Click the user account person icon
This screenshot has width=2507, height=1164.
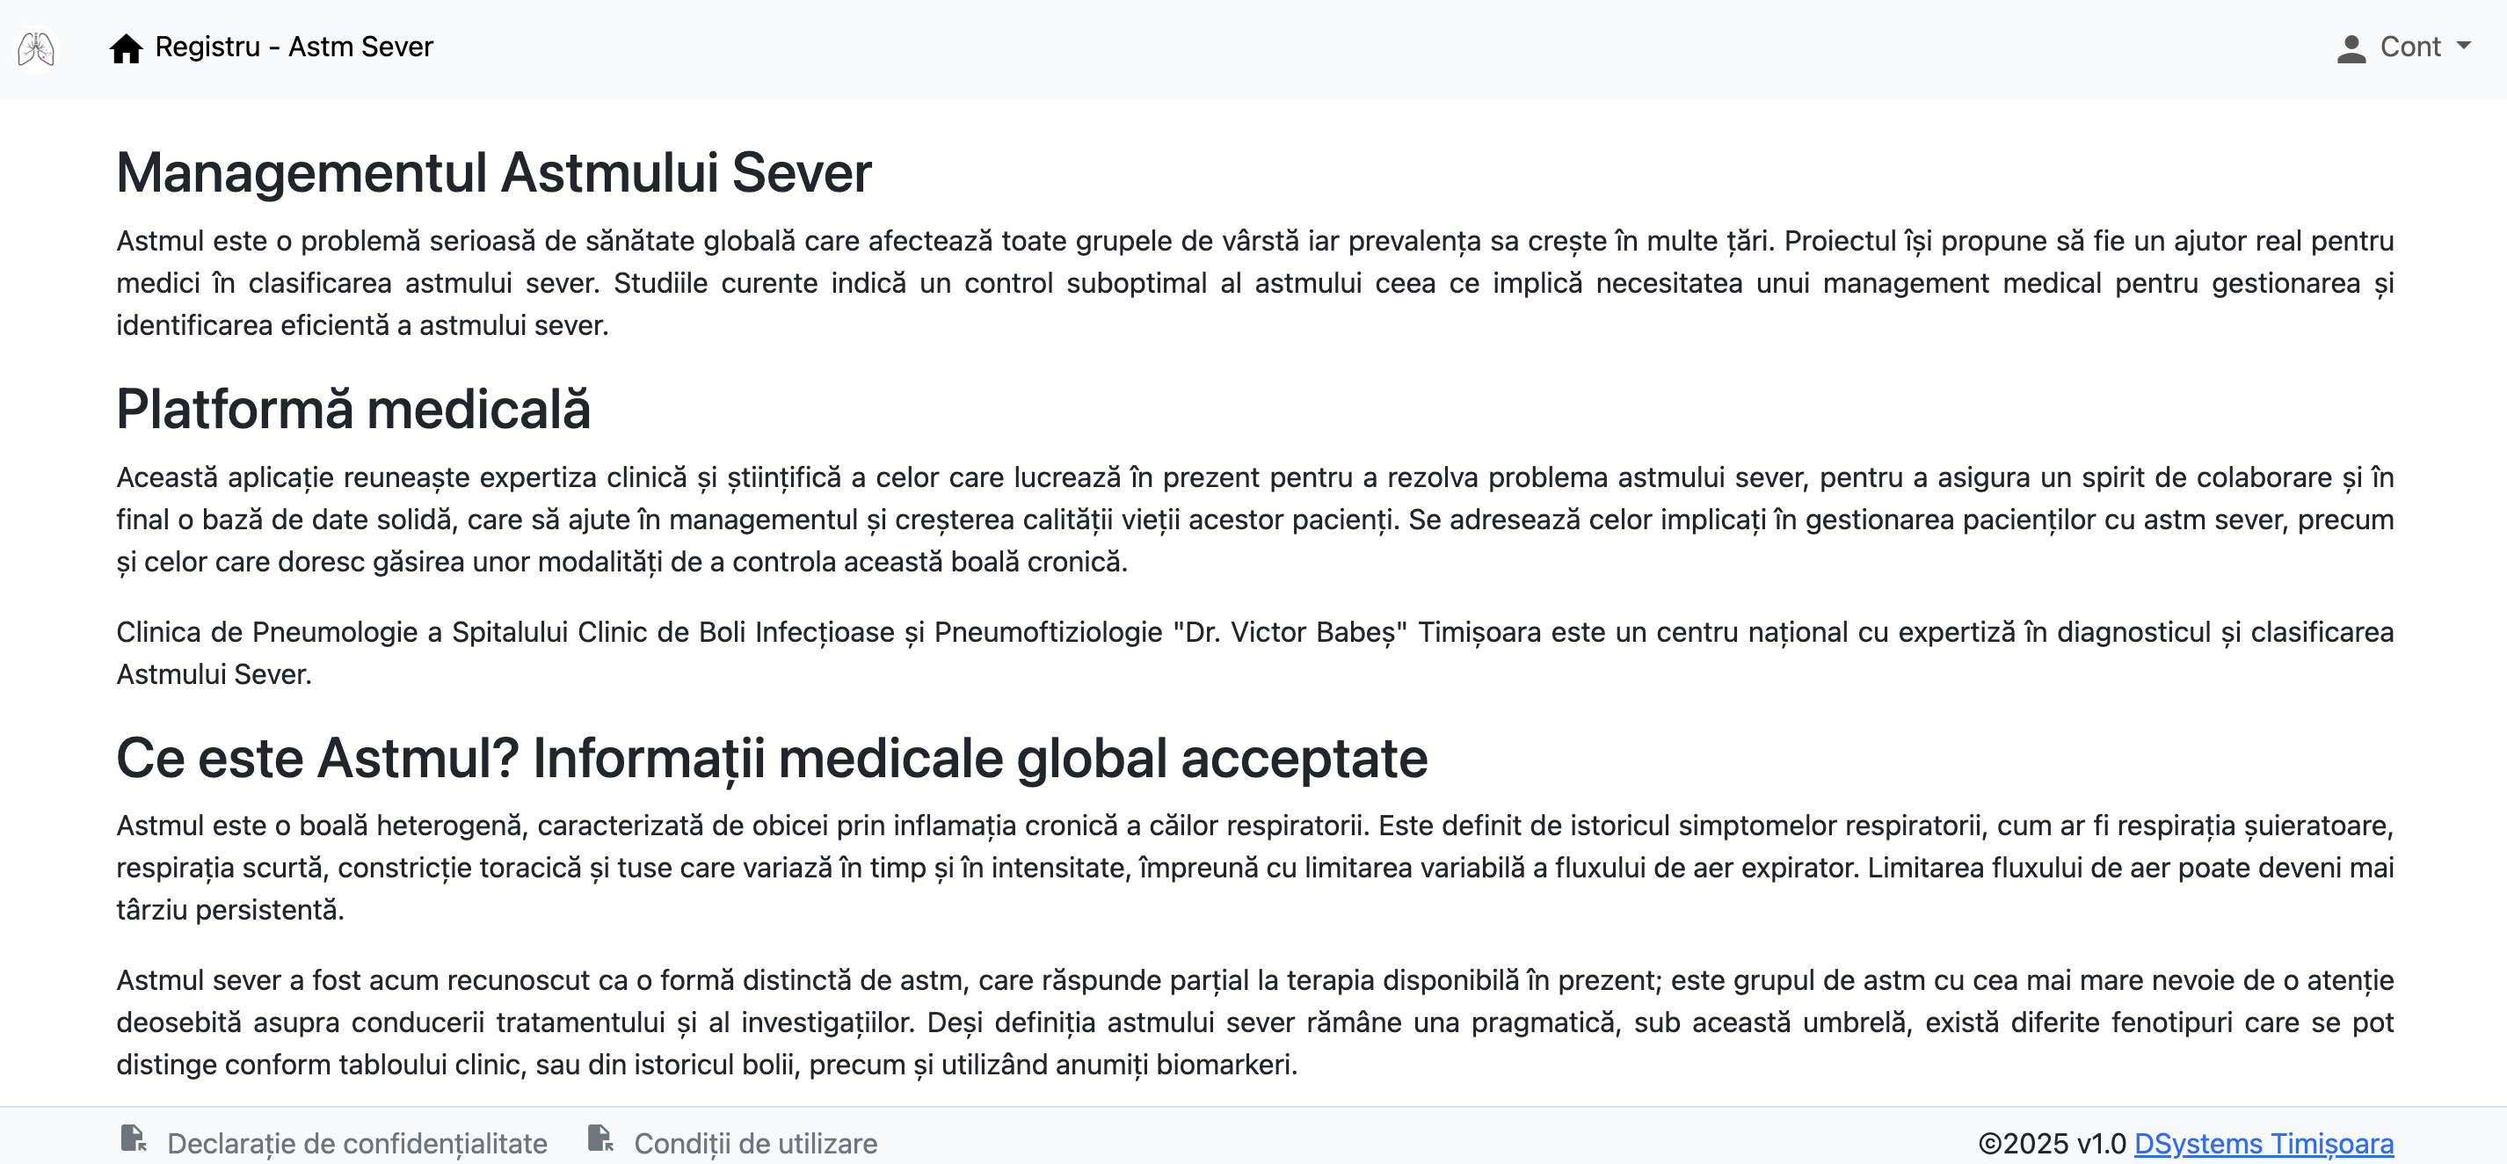coord(2351,48)
